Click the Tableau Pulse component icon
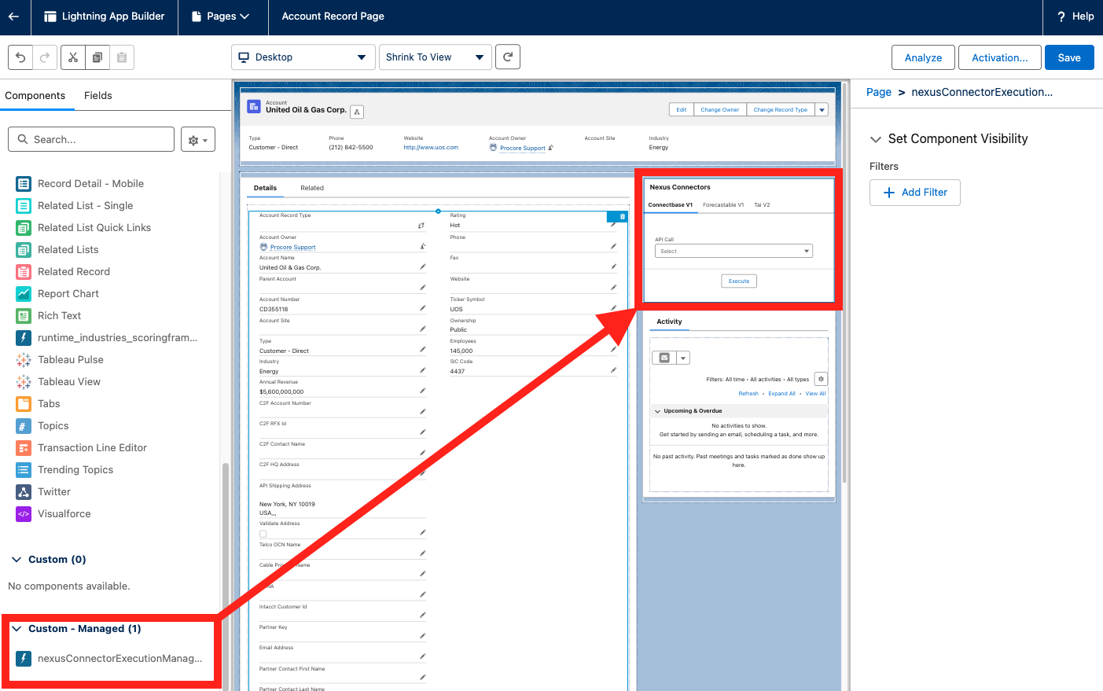 [24, 359]
